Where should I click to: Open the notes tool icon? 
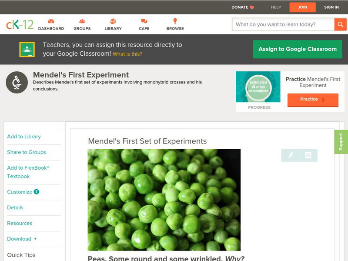pyautogui.click(x=308, y=155)
